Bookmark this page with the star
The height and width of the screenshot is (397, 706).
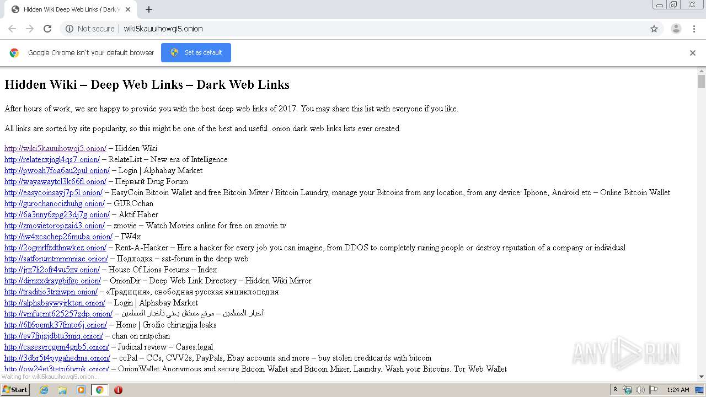(654, 29)
